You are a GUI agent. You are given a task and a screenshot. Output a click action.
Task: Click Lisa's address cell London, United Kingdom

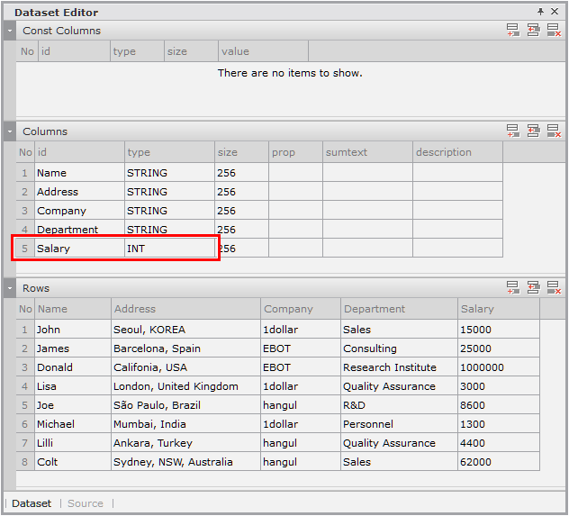tap(185, 386)
